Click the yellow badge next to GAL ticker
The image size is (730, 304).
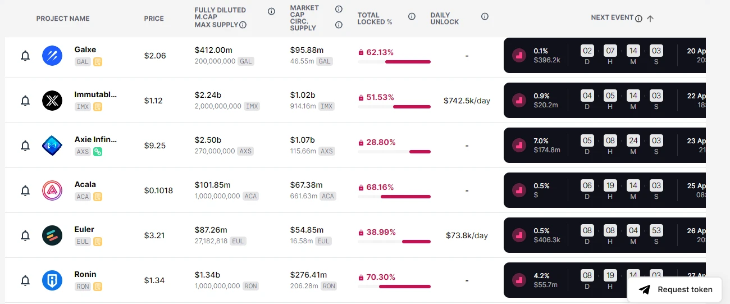pos(98,61)
